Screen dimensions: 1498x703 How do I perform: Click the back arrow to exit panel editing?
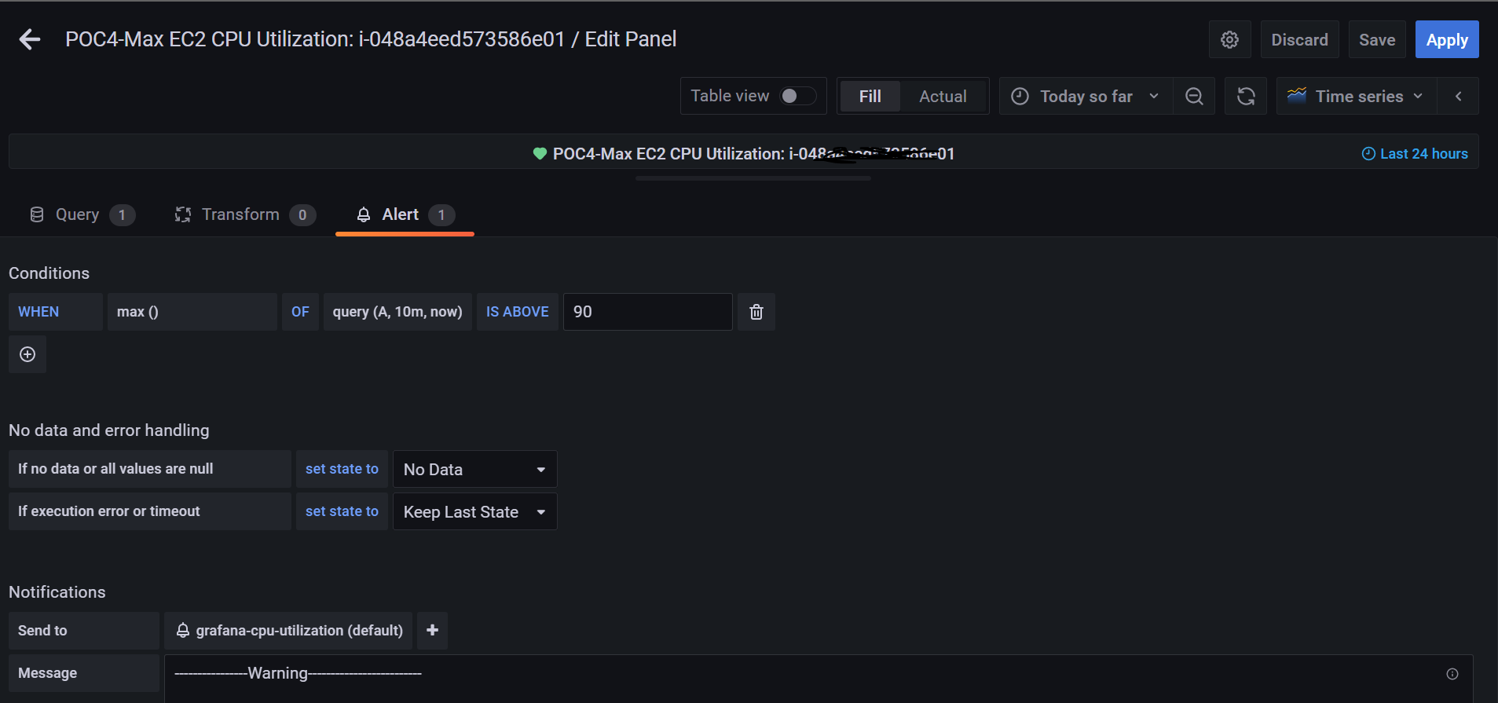29,38
